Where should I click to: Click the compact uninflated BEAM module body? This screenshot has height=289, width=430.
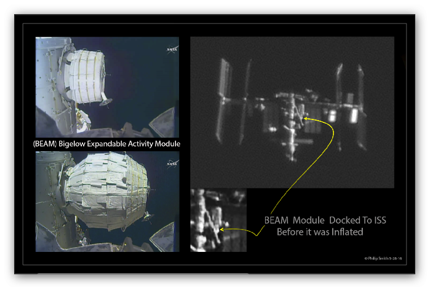click(x=88, y=75)
